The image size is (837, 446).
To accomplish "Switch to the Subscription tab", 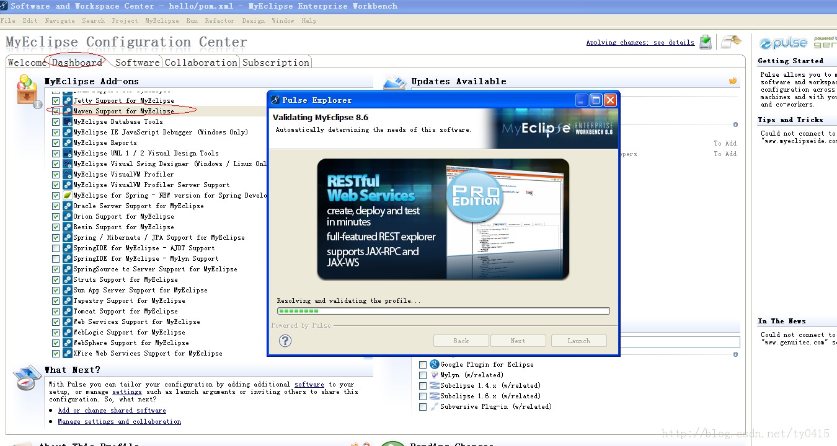I will (x=276, y=63).
